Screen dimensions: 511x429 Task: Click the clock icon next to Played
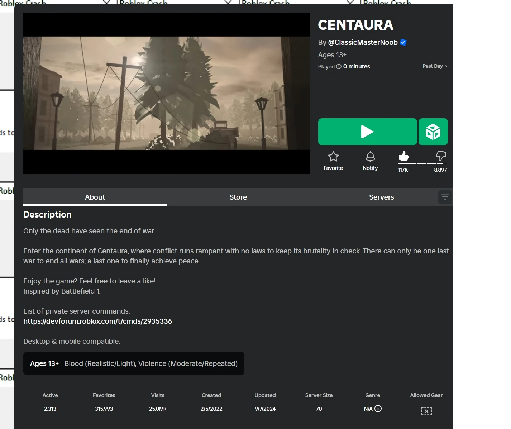click(x=339, y=66)
